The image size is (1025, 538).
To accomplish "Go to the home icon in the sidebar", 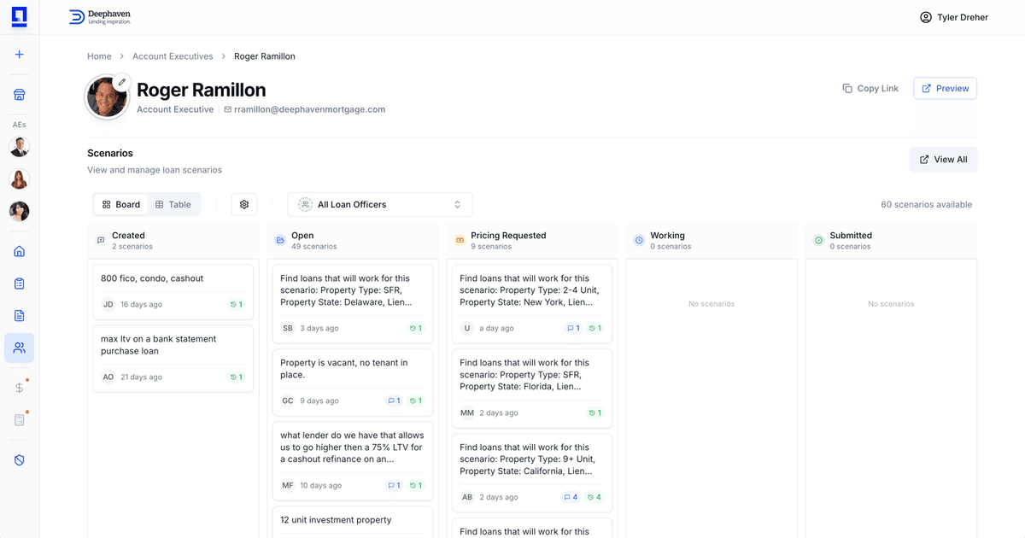I will (19, 252).
